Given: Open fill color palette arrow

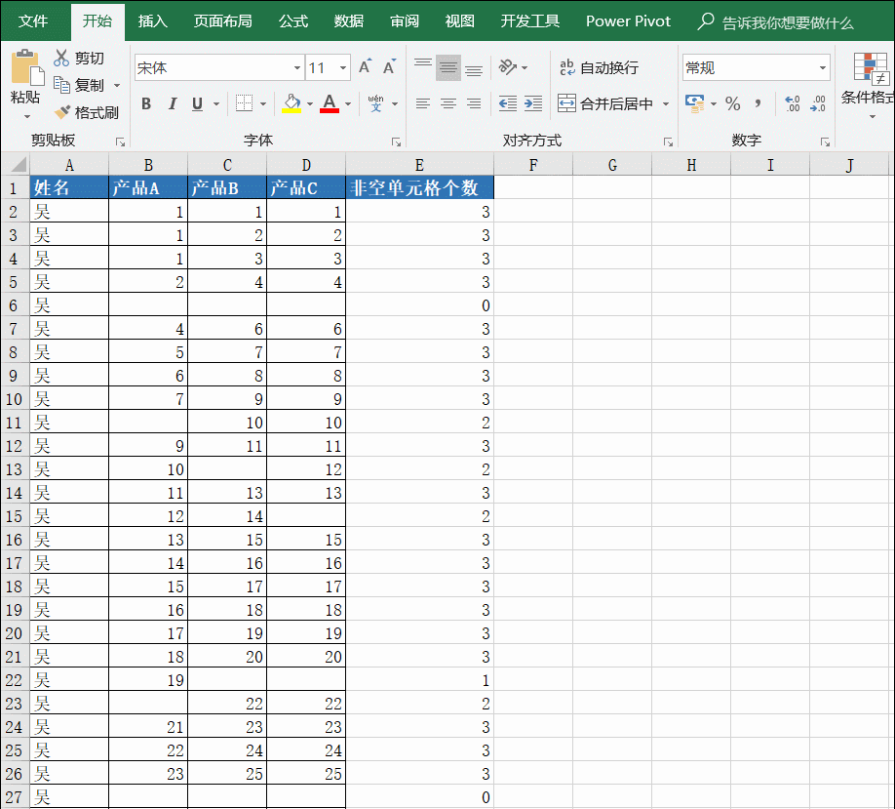Looking at the screenshot, I should pos(310,104).
